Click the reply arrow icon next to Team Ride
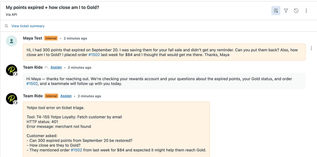 click(x=46, y=68)
